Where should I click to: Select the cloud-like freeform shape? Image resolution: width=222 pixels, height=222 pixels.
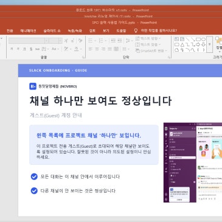tap(176, 50)
